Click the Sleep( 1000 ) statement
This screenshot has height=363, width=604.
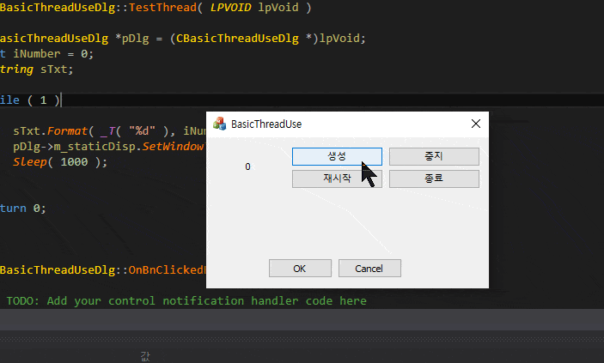(x=60, y=162)
